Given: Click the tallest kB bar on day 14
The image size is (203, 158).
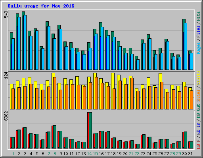Looking at the screenshot, I should pyautogui.click(x=90, y=130).
